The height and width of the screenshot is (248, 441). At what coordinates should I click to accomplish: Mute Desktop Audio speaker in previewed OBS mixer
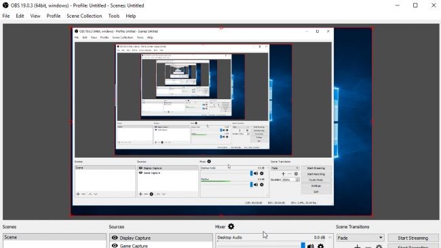click(x=256, y=173)
